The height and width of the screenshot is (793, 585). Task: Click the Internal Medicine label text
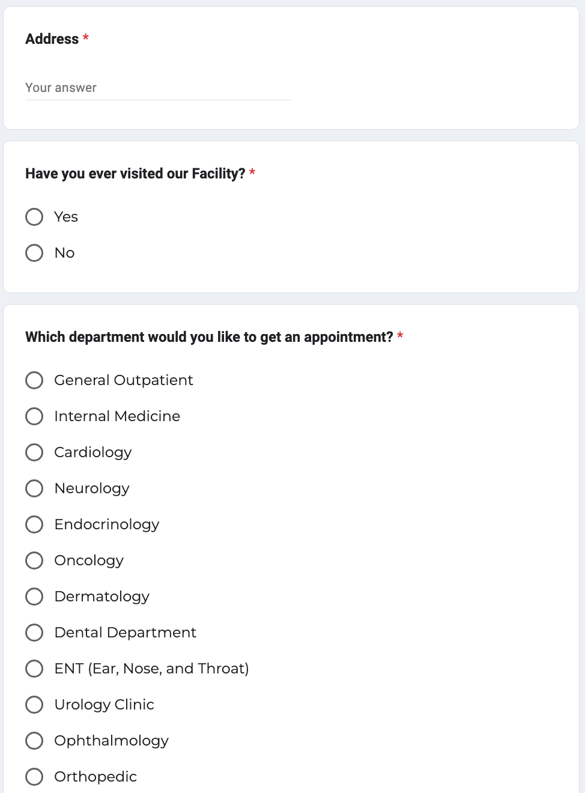tap(117, 416)
